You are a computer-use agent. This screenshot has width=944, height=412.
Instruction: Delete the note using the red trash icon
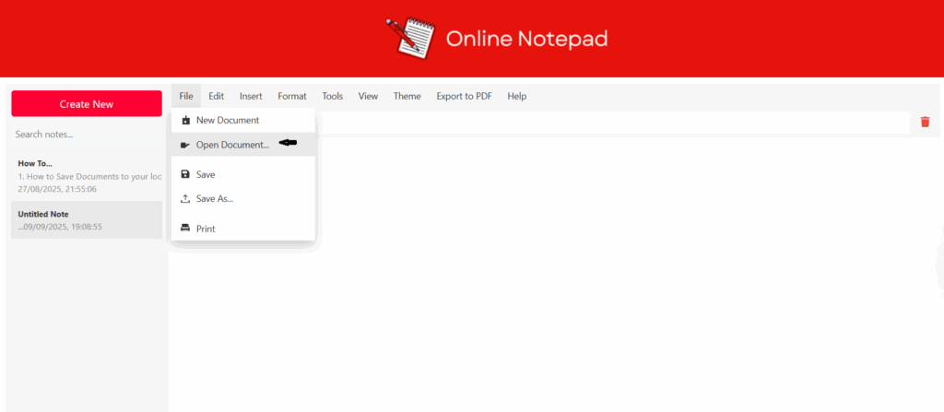click(925, 122)
